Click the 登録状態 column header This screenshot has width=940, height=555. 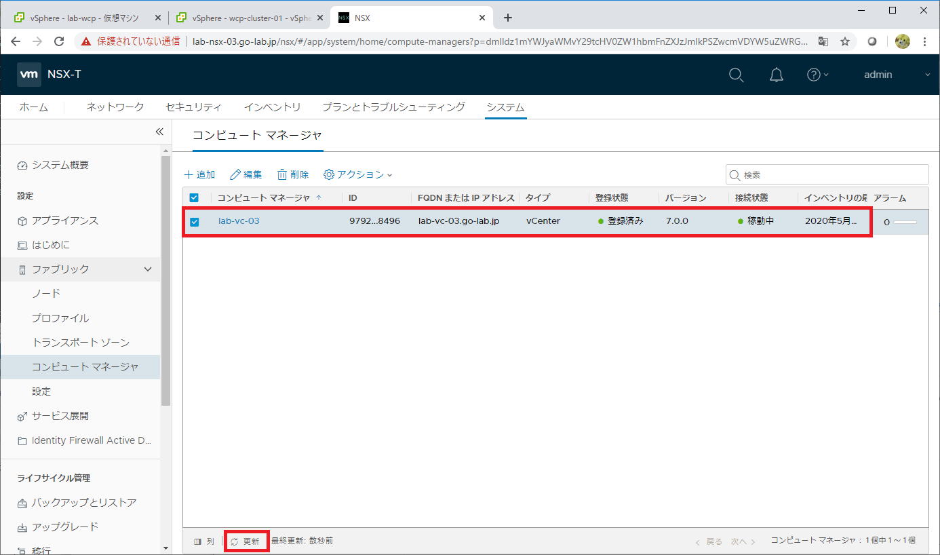[612, 198]
